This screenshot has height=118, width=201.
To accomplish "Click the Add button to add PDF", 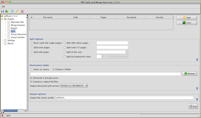I will [x=186, y=18].
